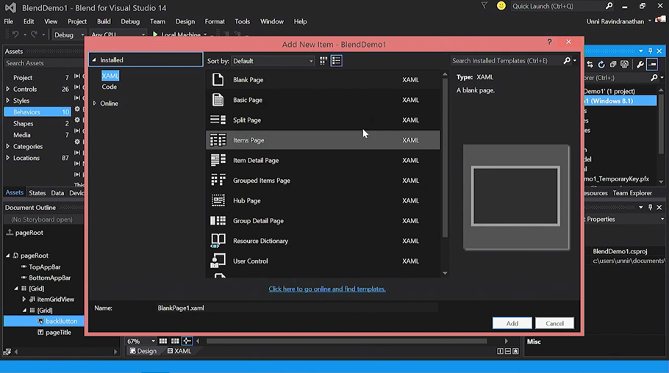Switch template list to small icons view
669x373 pixels.
pos(323,60)
